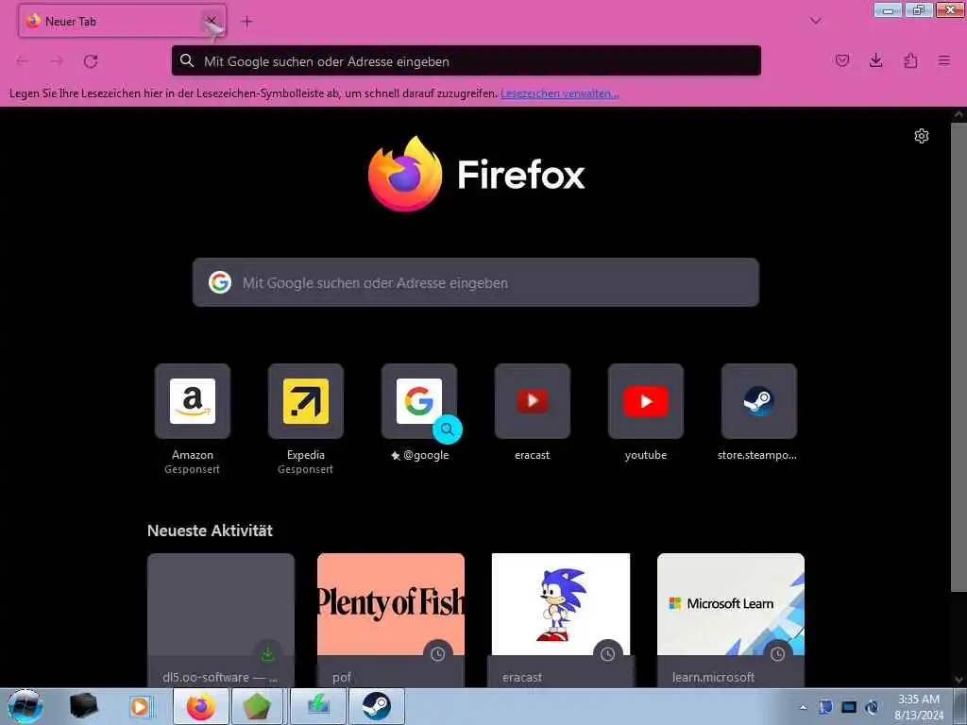967x725 pixels.
Task: Select the Neuer Tab tab
Action: (122, 21)
